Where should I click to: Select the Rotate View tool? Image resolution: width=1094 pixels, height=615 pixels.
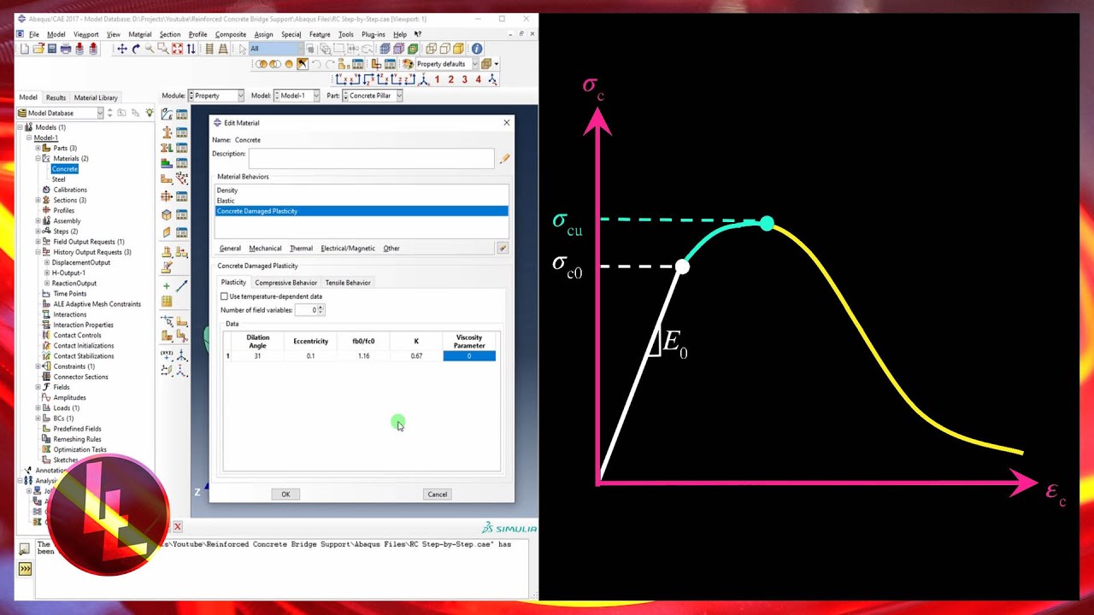coord(136,49)
